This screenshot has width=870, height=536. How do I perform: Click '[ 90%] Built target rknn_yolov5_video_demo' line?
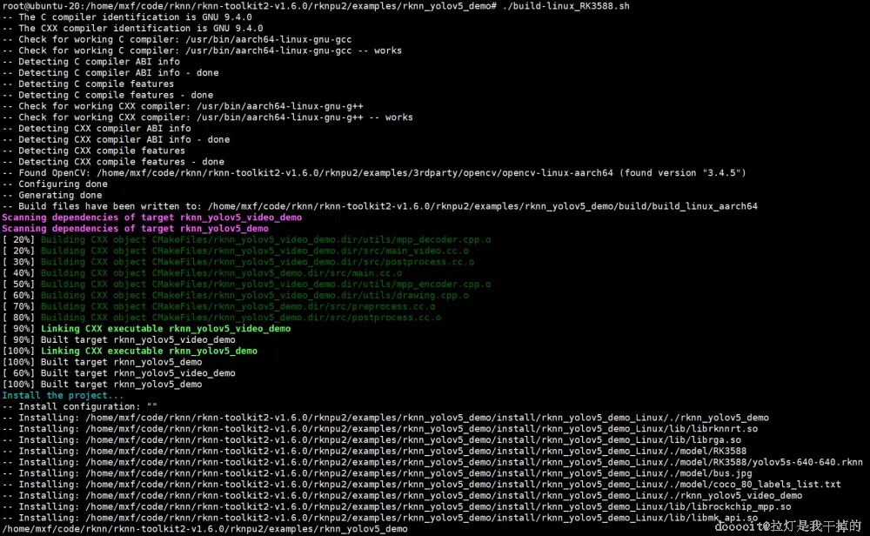click(118, 339)
